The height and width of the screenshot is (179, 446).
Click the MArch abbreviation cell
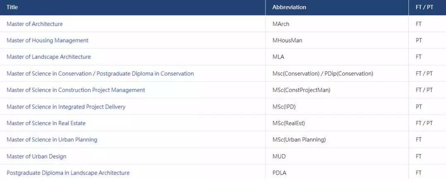click(x=281, y=24)
